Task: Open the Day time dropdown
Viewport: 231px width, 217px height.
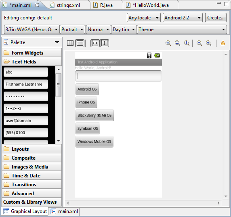Action: tap(124, 29)
